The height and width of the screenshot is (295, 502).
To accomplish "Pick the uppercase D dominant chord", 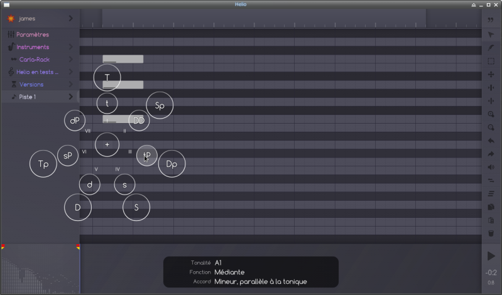I will click(x=78, y=207).
